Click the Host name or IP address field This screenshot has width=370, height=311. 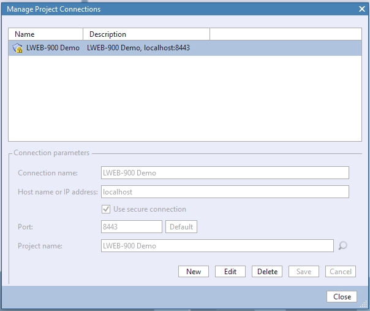point(225,191)
